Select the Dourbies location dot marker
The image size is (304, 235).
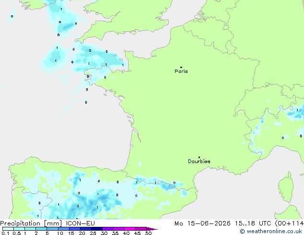click(x=199, y=157)
